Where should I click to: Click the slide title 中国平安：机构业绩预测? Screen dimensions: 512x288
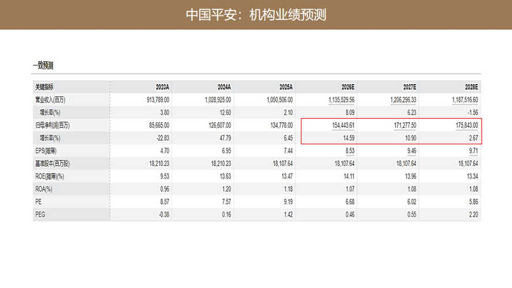[x=256, y=14]
